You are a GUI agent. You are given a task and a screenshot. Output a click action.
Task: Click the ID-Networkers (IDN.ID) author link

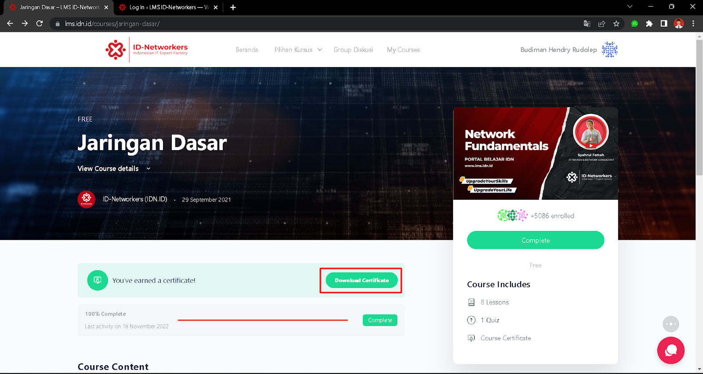point(135,199)
